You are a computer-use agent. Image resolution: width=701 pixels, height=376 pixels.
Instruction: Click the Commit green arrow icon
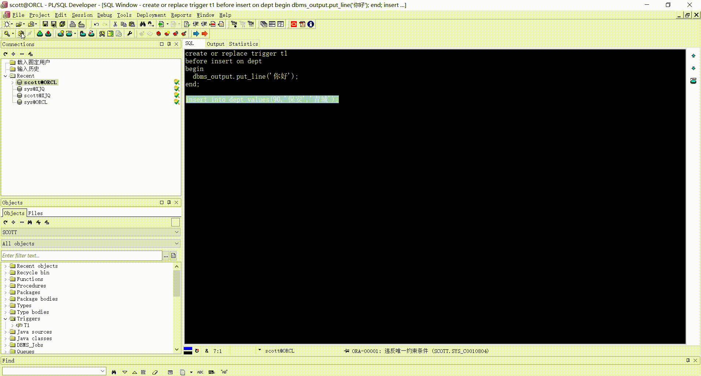[39, 34]
